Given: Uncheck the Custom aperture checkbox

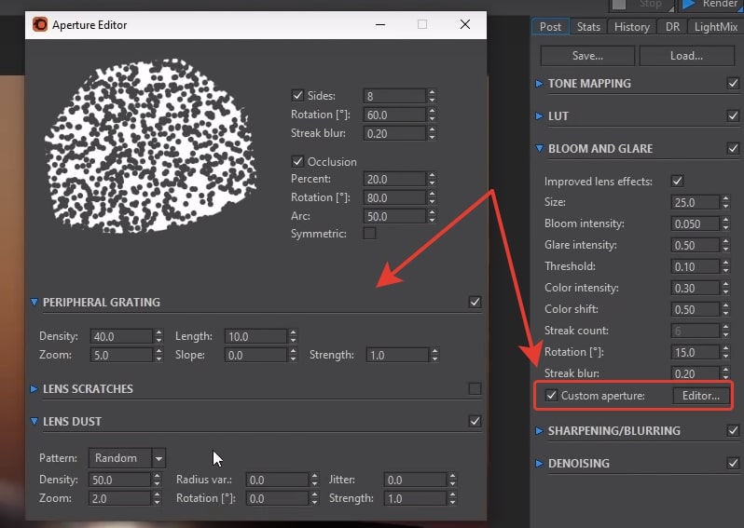Looking at the screenshot, I should [552, 396].
